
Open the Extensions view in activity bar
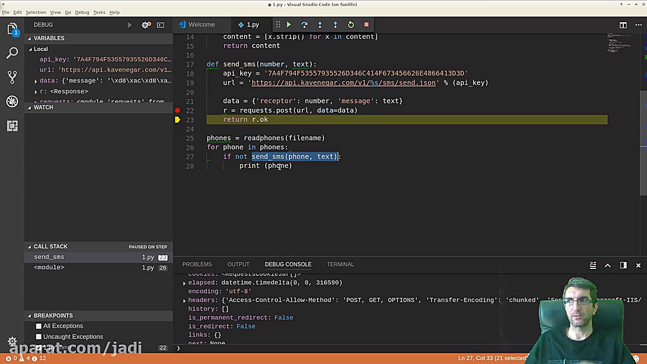(13, 126)
